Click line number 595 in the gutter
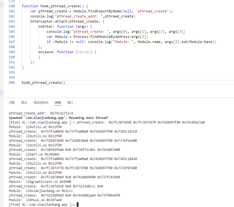Screen dimensions: 234x207 12,83
